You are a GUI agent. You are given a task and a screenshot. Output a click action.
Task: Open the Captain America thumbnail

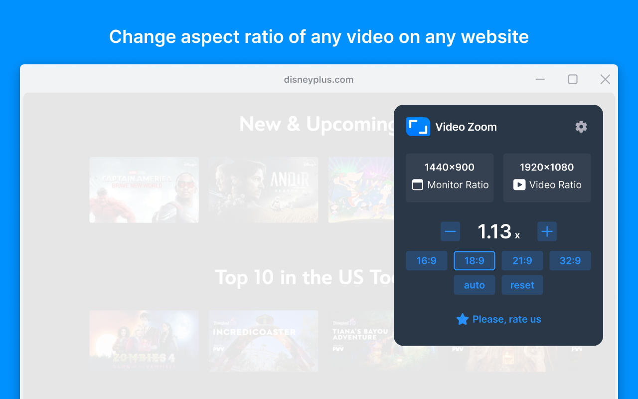tap(144, 190)
